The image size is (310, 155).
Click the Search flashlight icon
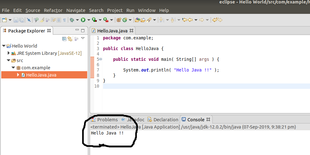pyautogui.click(x=149, y=20)
